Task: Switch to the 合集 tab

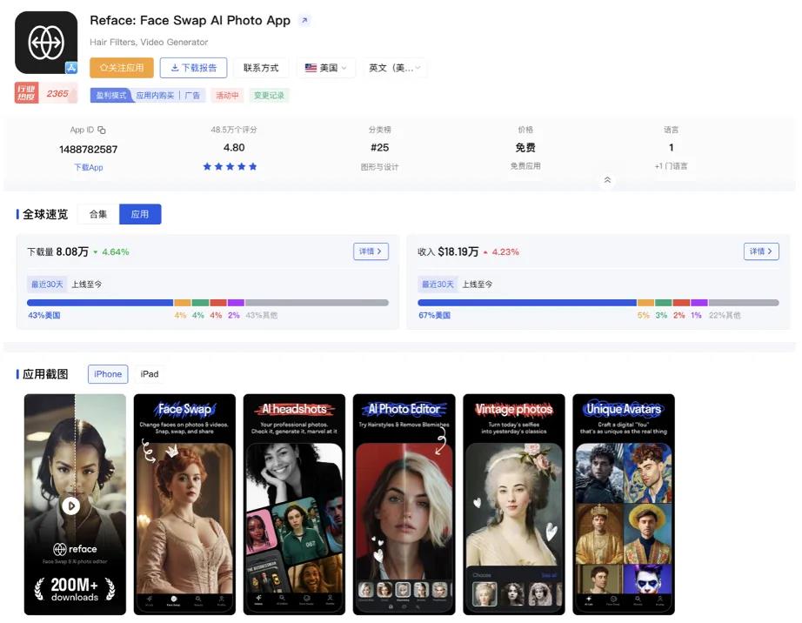Action: (x=97, y=213)
